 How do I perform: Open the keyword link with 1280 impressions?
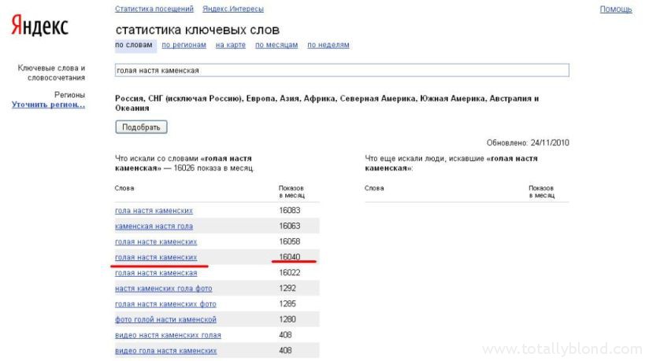click(x=165, y=319)
